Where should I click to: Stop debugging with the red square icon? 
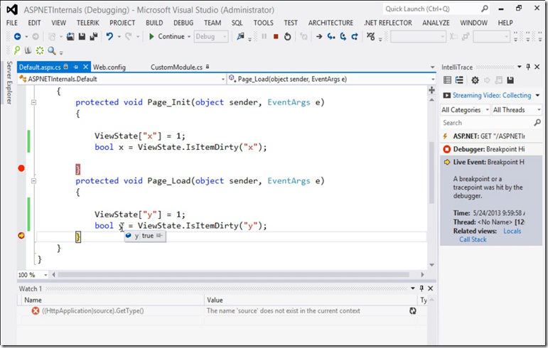pos(276,36)
